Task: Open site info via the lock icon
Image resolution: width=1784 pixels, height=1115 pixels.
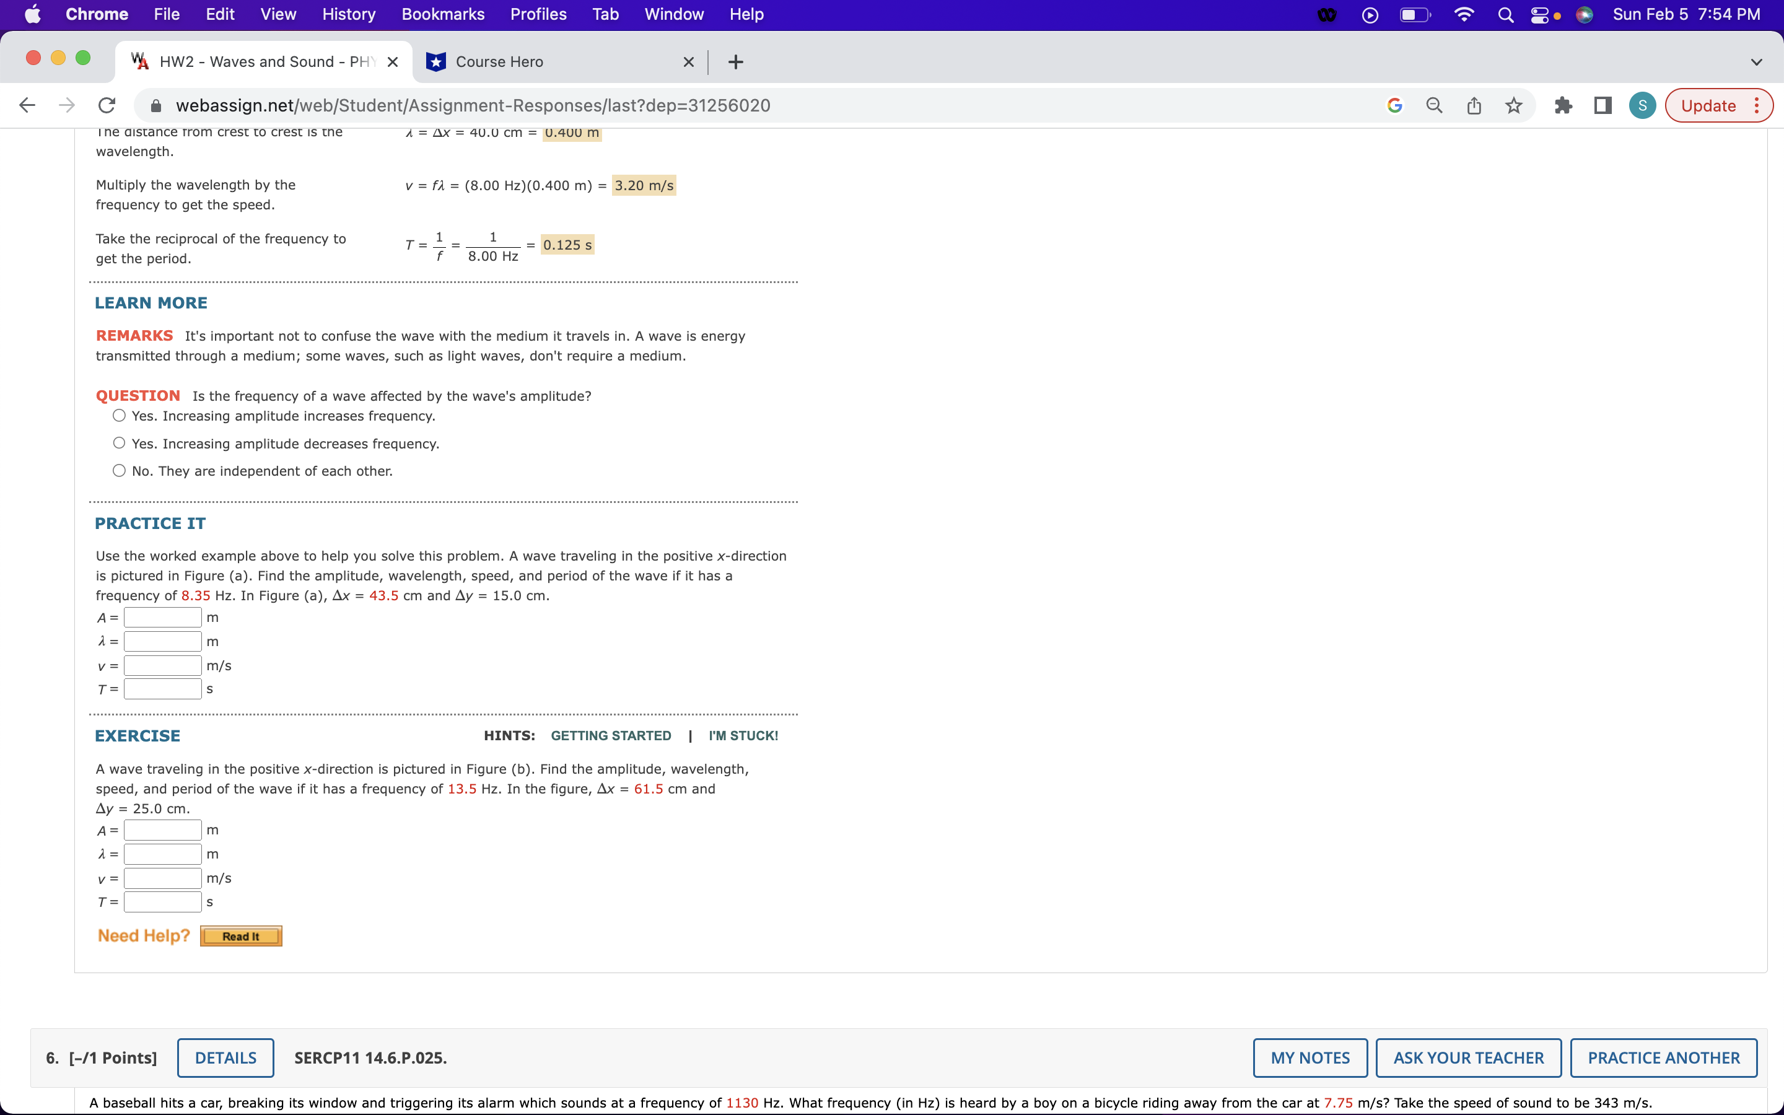Action: point(155,105)
